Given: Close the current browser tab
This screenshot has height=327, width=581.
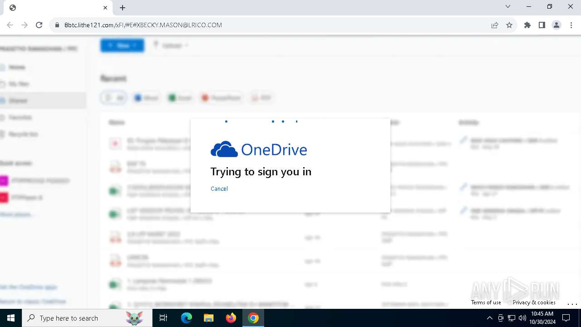Looking at the screenshot, I should [105, 8].
